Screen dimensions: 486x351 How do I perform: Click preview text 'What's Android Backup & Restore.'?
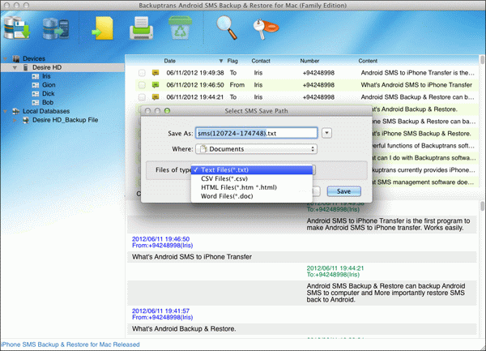coord(184,328)
